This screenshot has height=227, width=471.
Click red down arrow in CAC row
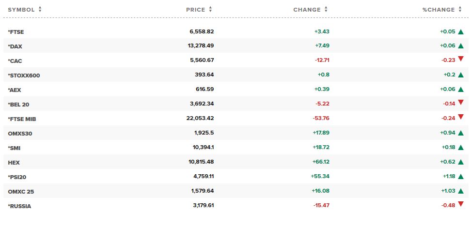click(x=461, y=59)
